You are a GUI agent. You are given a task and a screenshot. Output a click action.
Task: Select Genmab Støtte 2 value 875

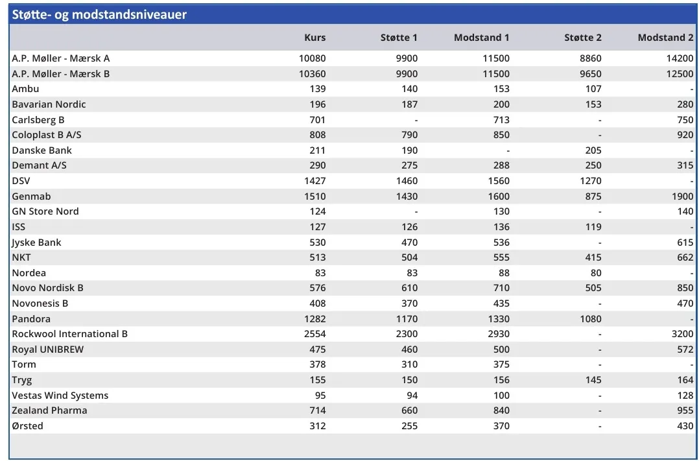coord(593,196)
